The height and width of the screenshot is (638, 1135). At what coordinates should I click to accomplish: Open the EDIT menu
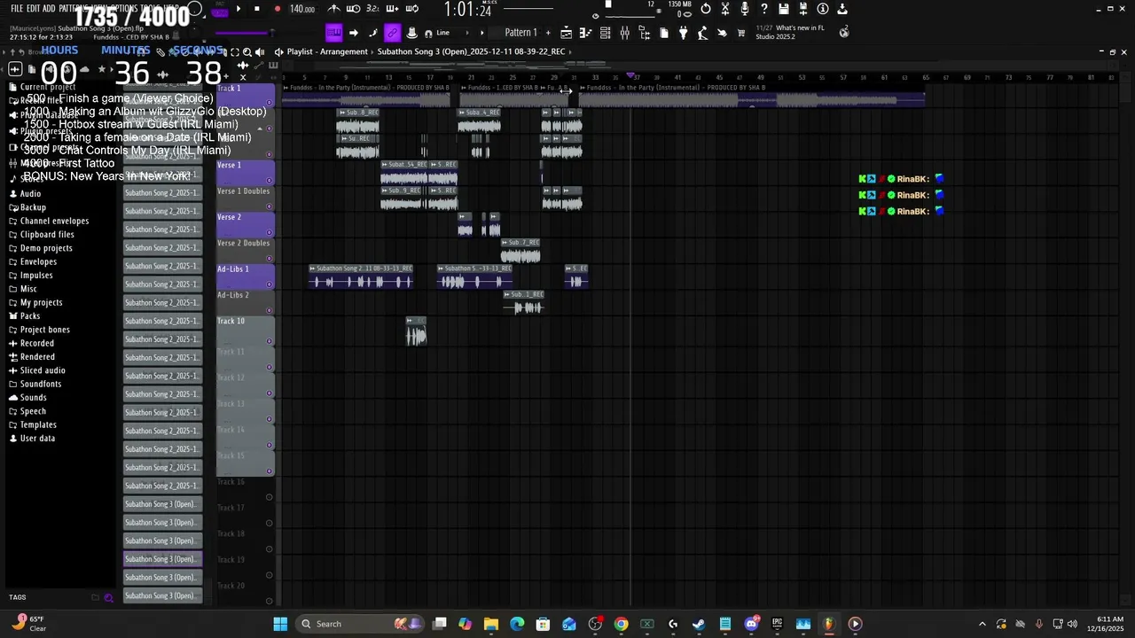[34, 9]
